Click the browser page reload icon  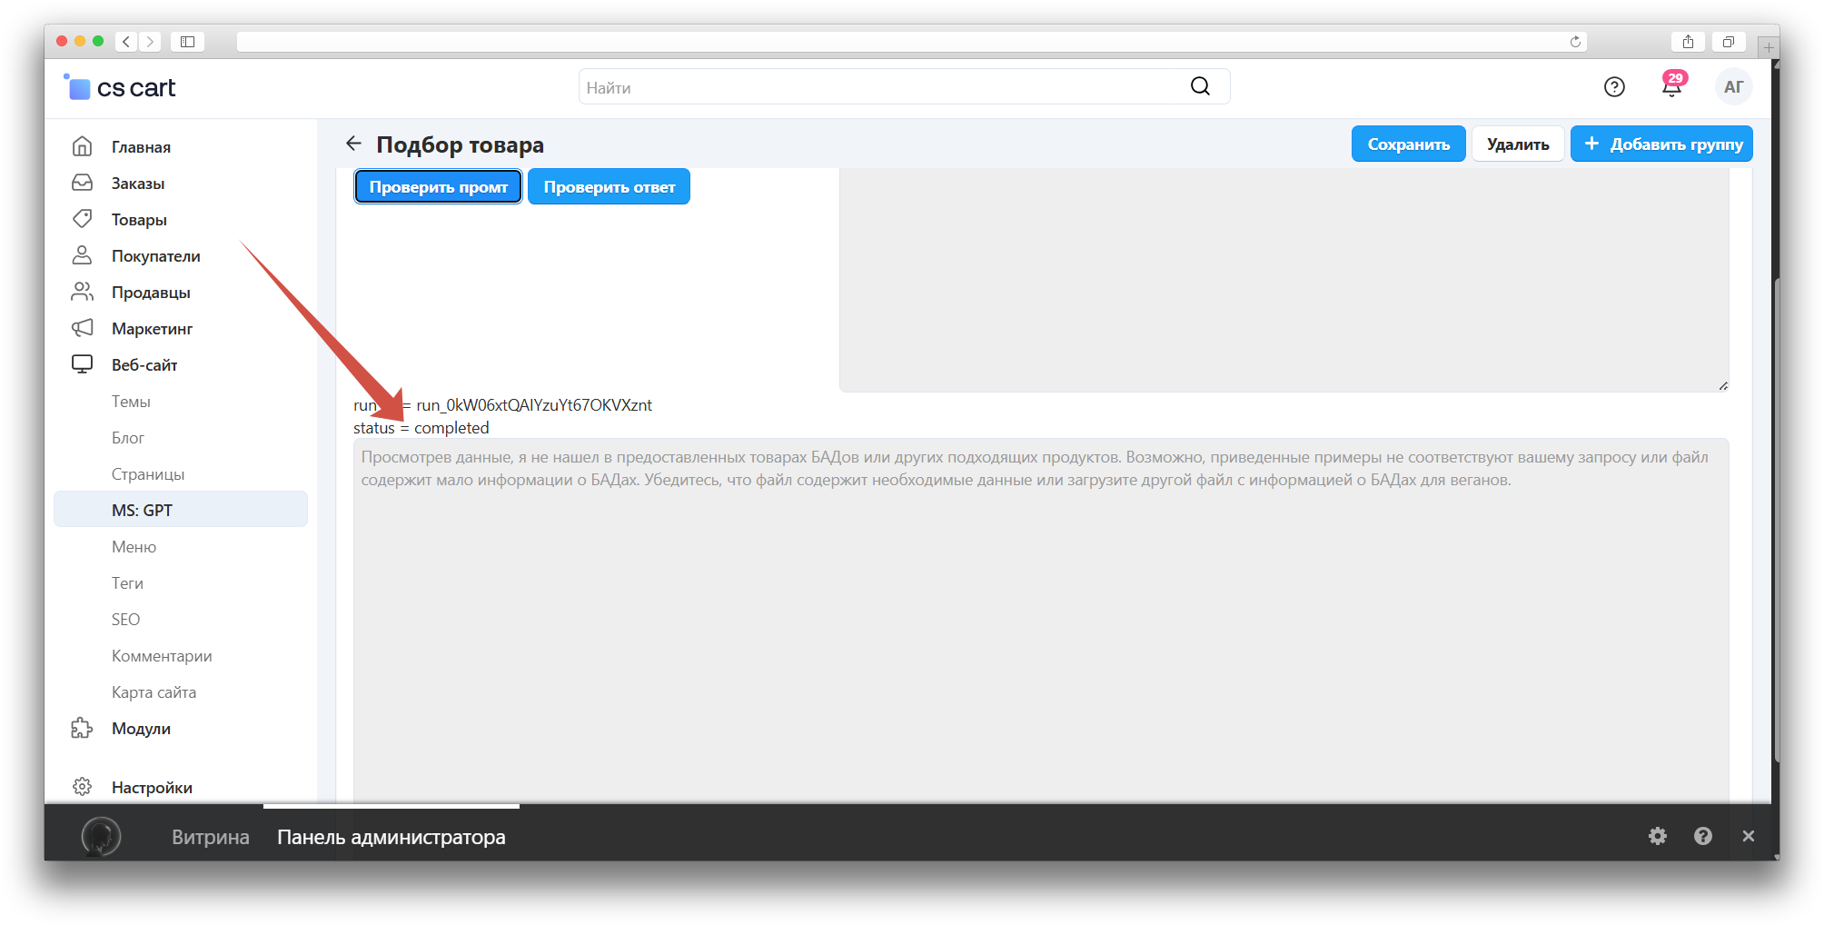click(x=1575, y=42)
